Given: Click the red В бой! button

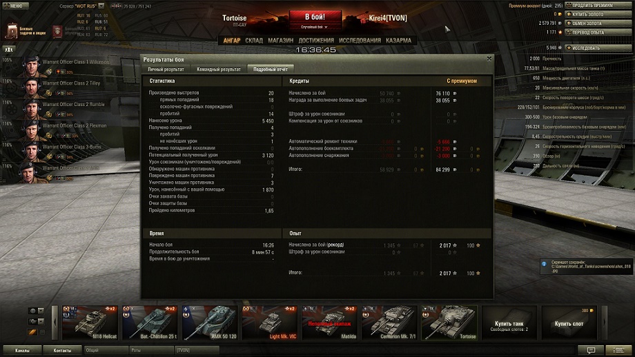Looking at the screenshot, I should pos(315,17).
